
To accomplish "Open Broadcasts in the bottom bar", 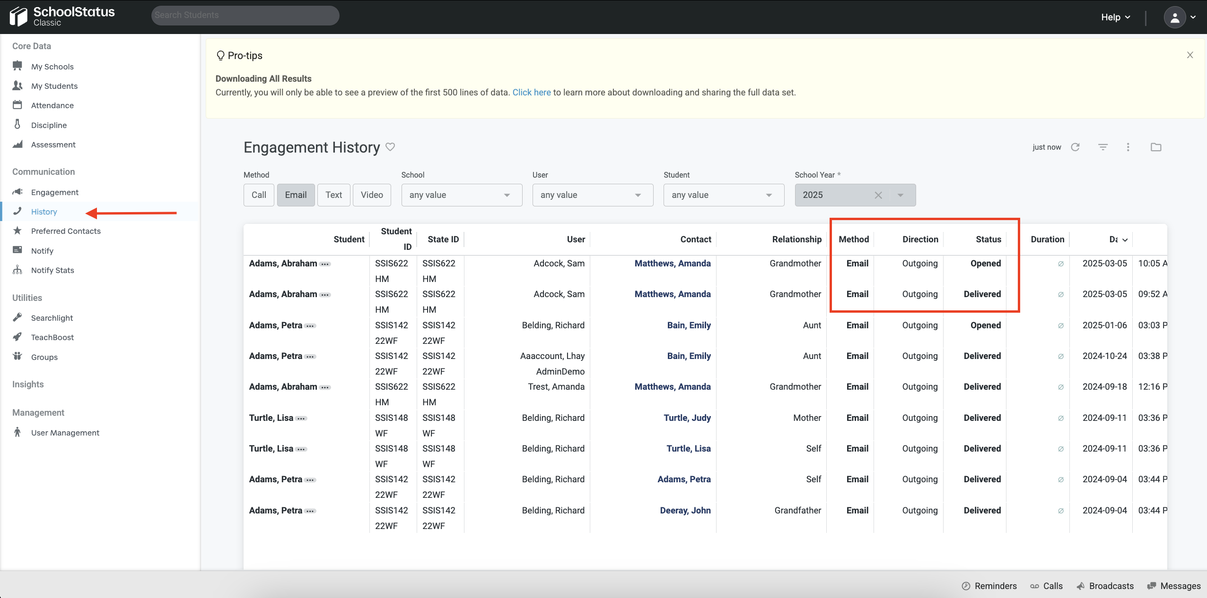I will [1105, 586].
